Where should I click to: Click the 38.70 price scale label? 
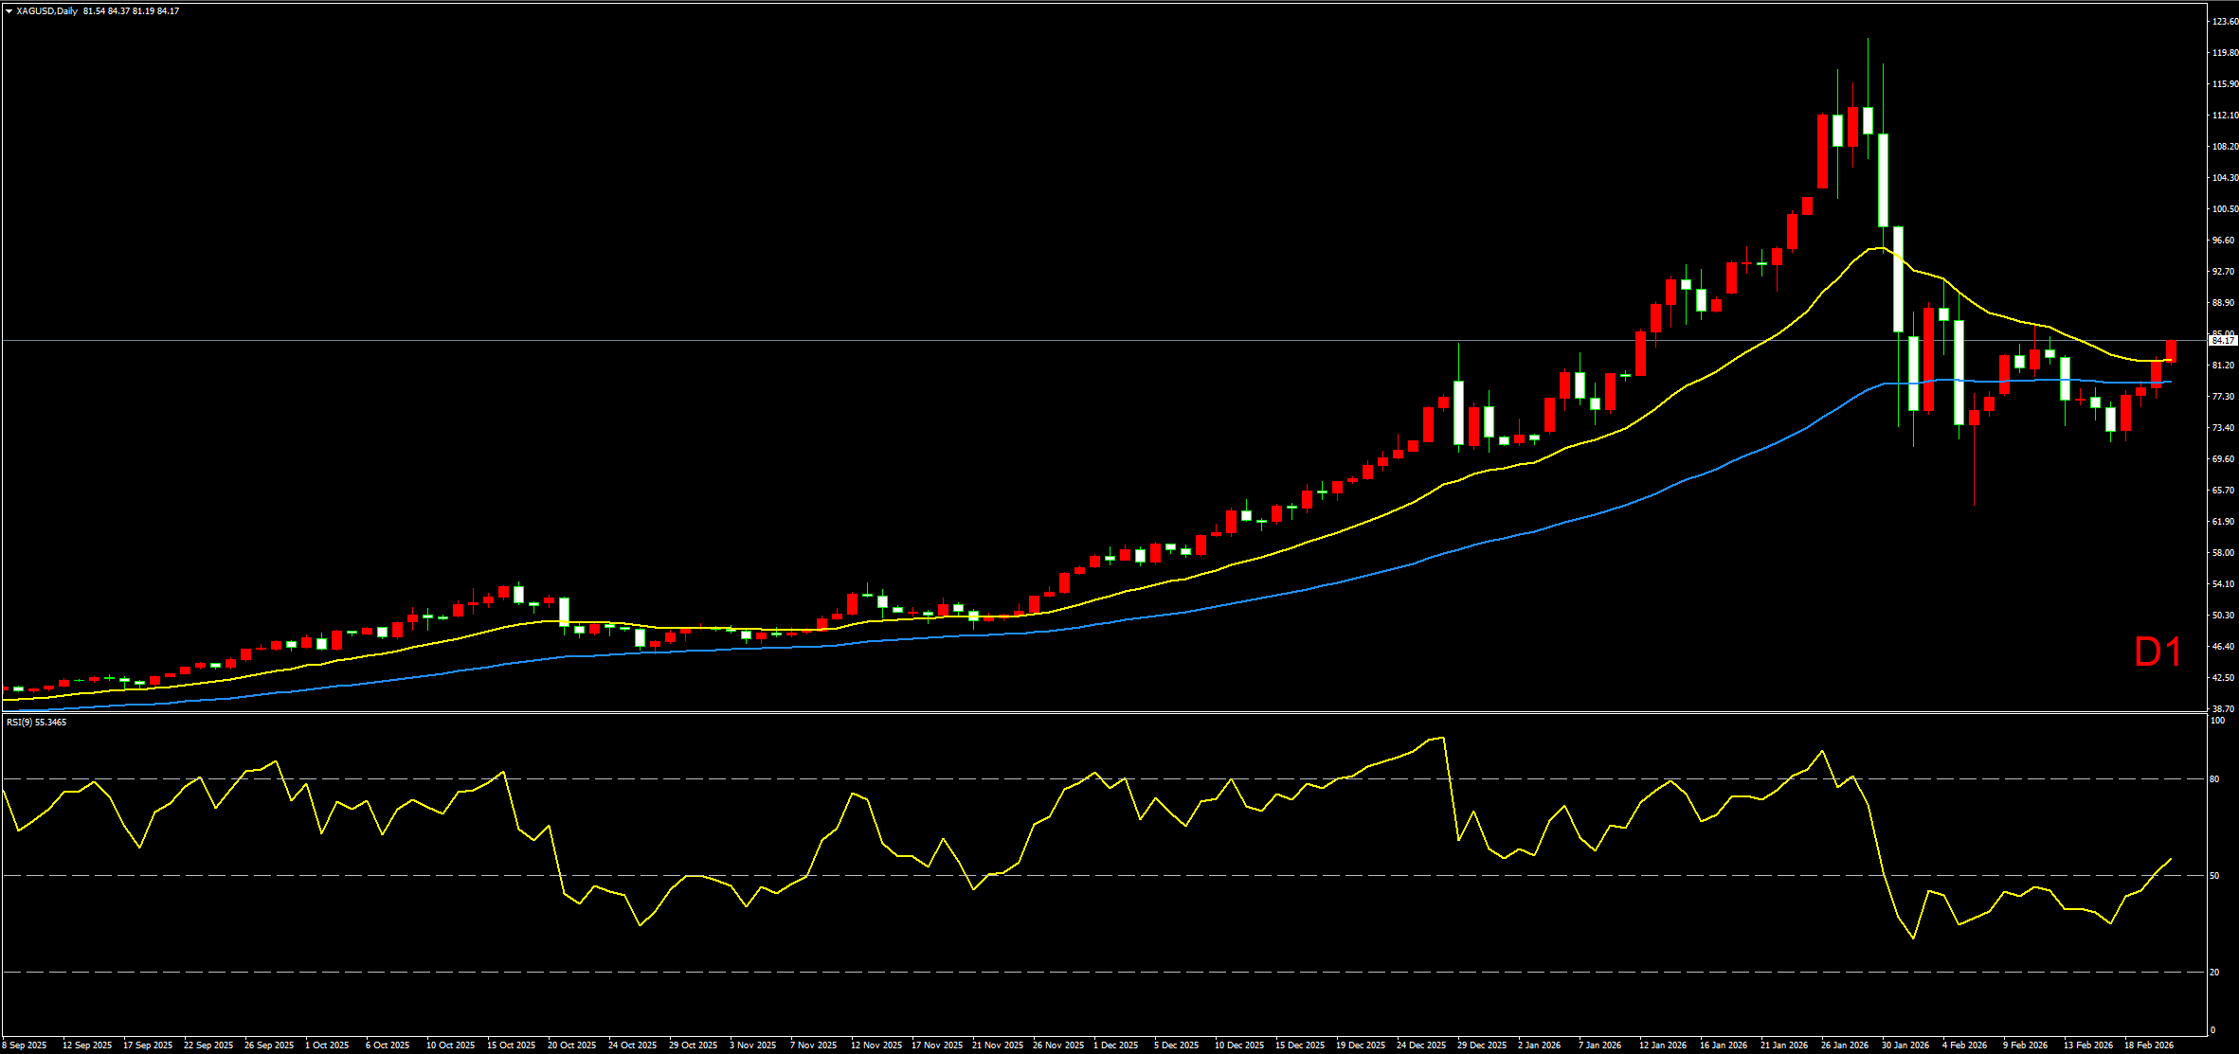pyautogui.click(x=2223, y=708)
